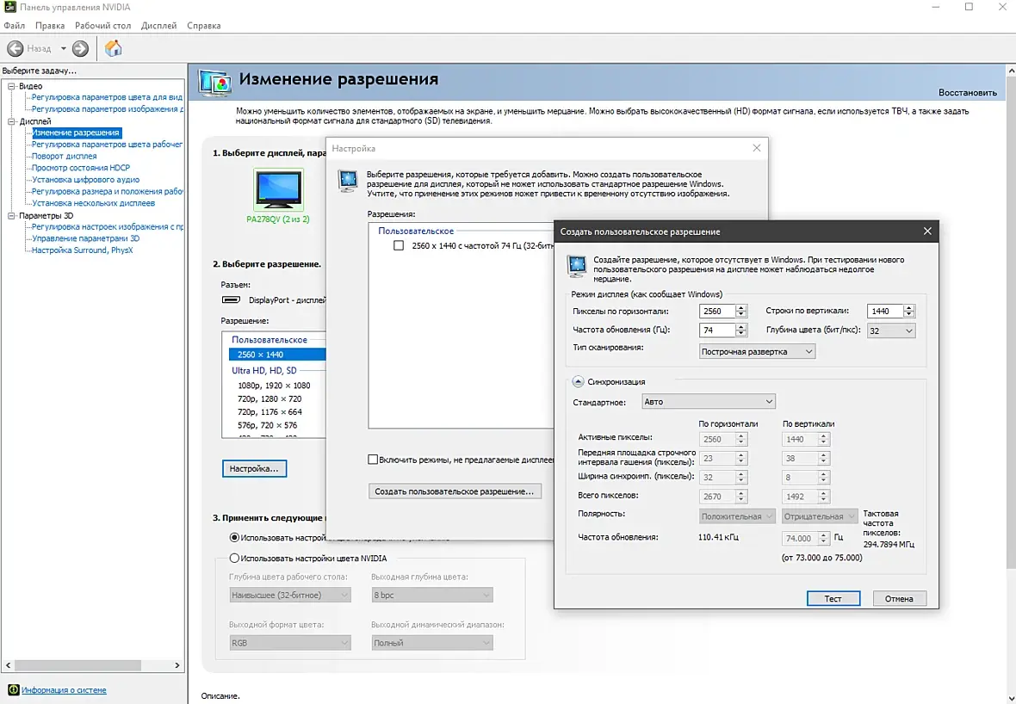Open 'Просмотр состояния HDCP' tree item
The width and height of the screenshot is (1016, 704).
81,168
